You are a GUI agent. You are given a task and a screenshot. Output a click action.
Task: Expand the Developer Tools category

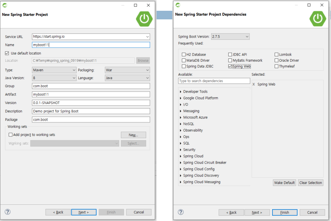click(x=181, y=91)
